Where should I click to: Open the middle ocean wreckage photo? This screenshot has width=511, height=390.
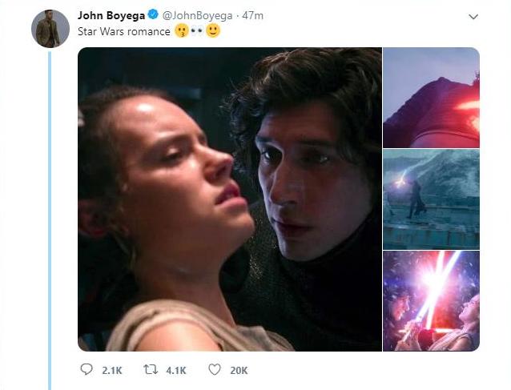pyautogui.click(x=431, y=199)
